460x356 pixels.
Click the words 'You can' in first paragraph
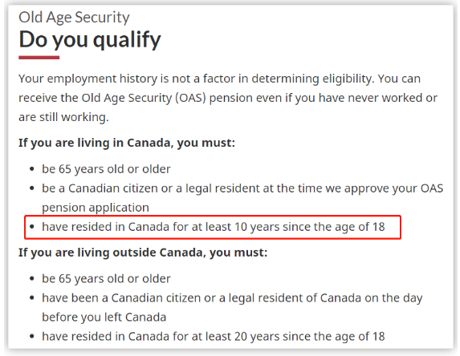click(399, 79)
